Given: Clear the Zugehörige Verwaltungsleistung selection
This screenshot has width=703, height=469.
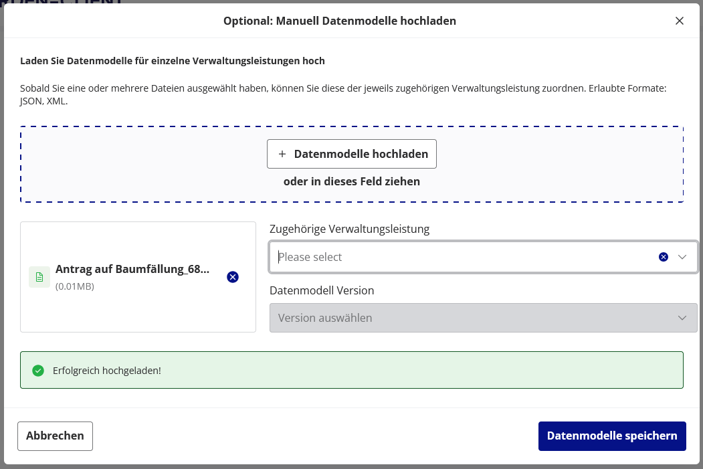Looking at the screenshot, I should [x=664, y=257].
